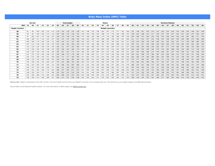Select weight 258 at height 58, BMI 54
This screenshot has width=215, height=166.
click(203, 32)
